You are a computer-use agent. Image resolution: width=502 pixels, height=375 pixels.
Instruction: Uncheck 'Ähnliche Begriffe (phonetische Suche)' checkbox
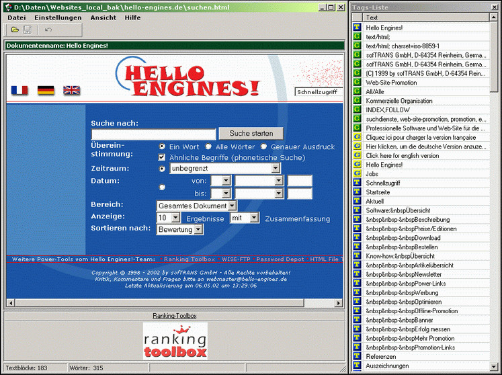(162, 157)
